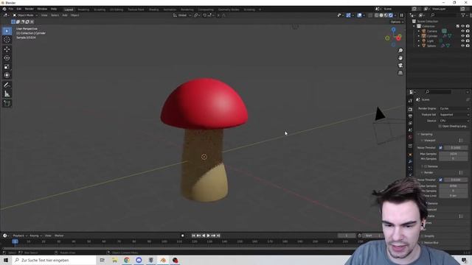Jump to the timeline start
The width and height of the screenshot is (472, 265).
[193, 236]
